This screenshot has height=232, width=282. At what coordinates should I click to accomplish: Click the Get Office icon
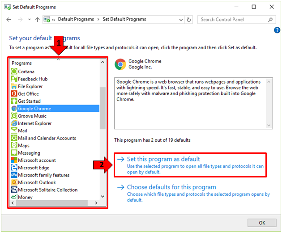tap(14, 94)
